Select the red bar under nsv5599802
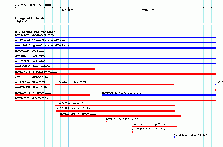Image resolution: width=223 pixels, height=147 pixels. point(115,100)
